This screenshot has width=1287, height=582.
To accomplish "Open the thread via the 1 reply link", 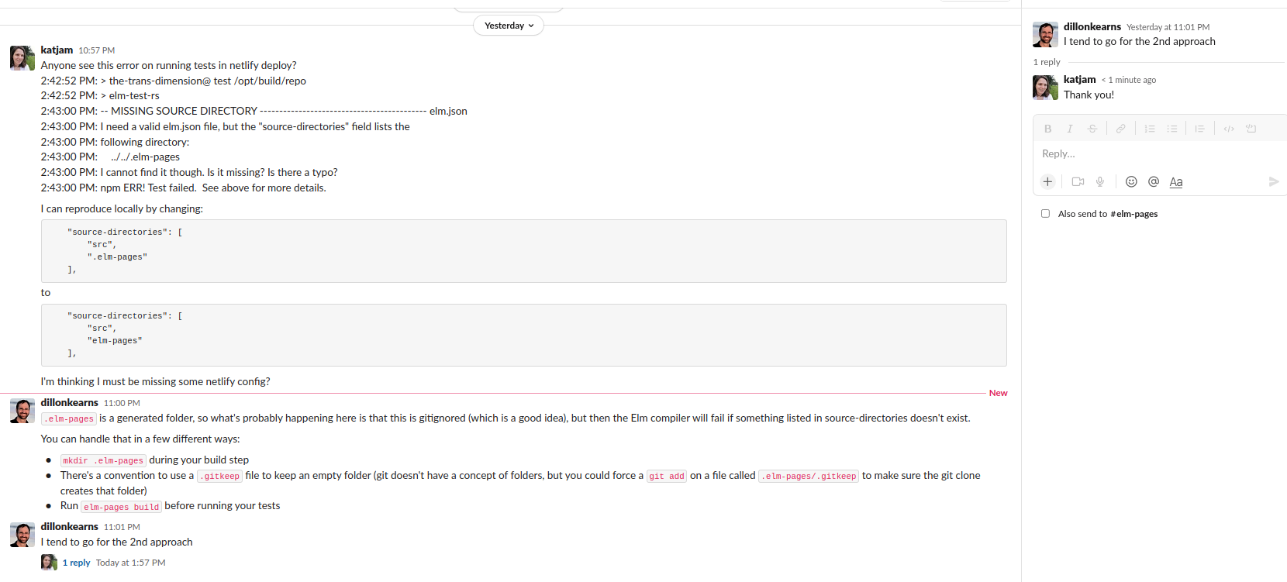I will 77,562.
